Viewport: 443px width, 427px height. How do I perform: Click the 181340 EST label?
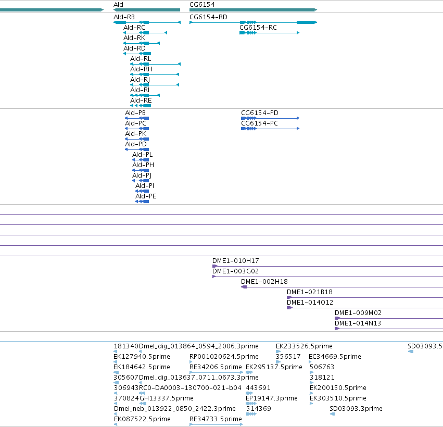126,346
